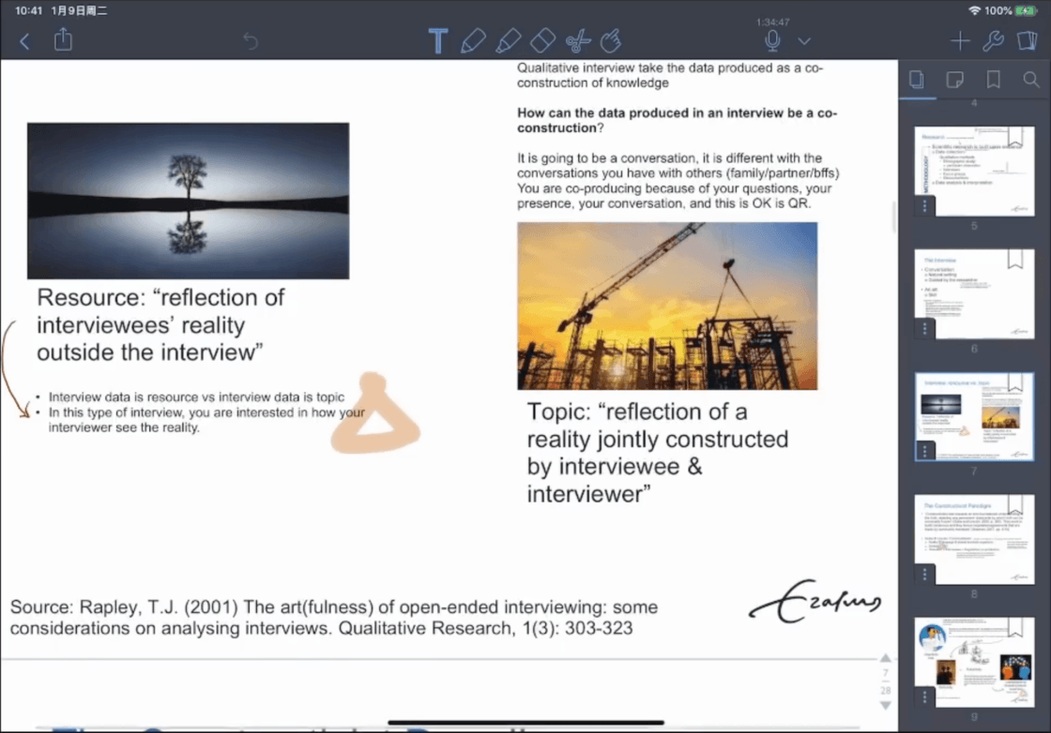Image resolution: width=1051 pixels, height=733 pixels.
Task: Go back with the left chevron
Action: pos(24,41)
